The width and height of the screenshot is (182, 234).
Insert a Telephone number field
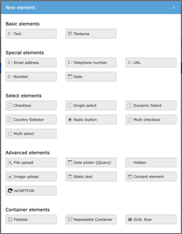[x=91, y=63]
